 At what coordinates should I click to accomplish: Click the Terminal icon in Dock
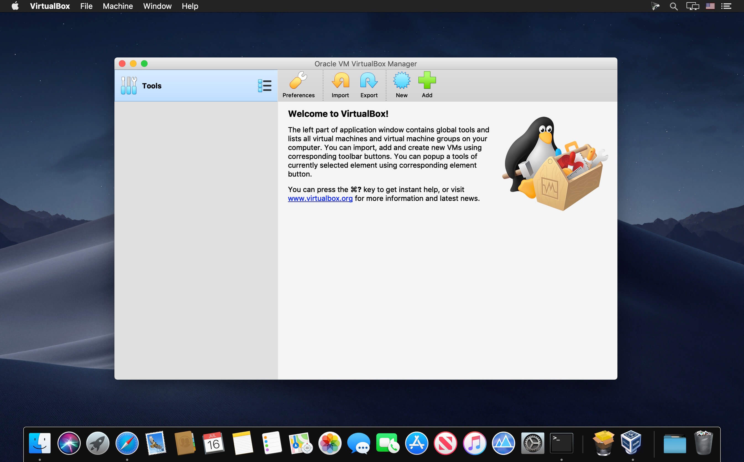coord(562,443)
